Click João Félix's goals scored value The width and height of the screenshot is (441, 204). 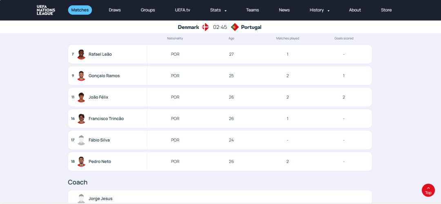(x=344, y=97)
